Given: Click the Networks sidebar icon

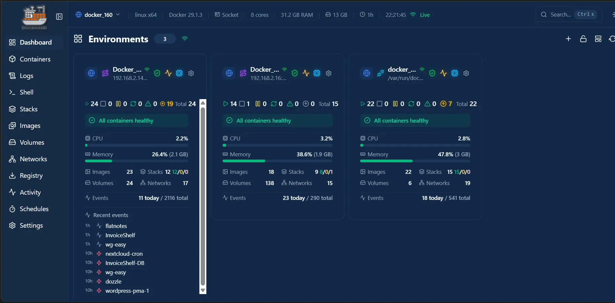Looking at the screenshot, I should 12,159.
